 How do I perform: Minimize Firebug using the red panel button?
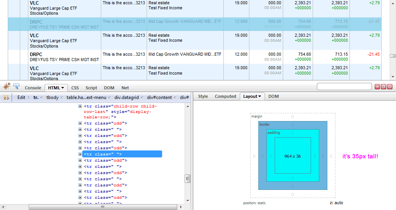click(x=377, y=87)
